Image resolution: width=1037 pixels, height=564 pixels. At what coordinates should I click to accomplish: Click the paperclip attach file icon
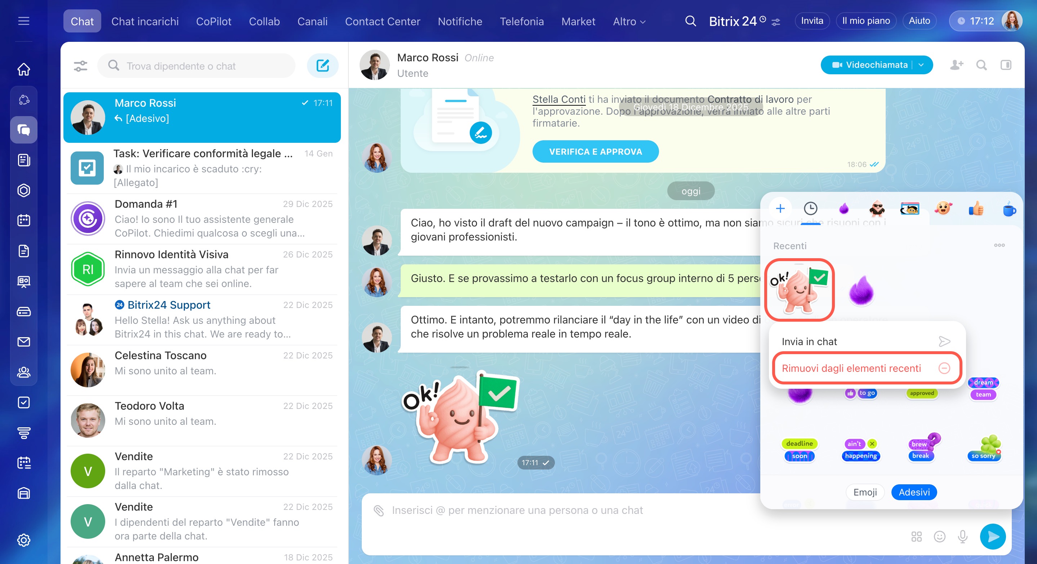pyautogui.click(x=378, y=510)
